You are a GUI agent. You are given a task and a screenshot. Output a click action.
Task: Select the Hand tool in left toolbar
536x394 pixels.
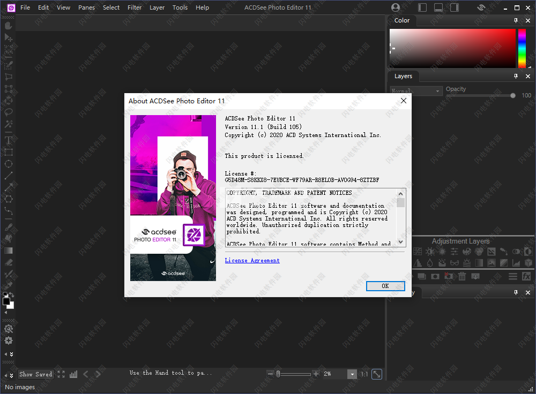9,26
